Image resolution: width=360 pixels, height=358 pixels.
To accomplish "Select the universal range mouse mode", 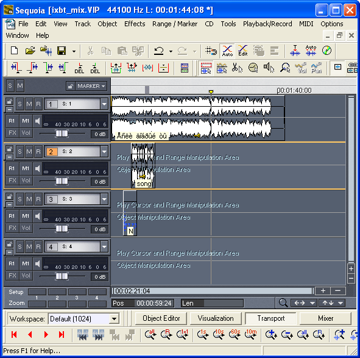I will coord(206,68).
